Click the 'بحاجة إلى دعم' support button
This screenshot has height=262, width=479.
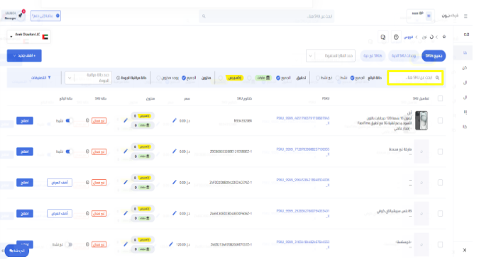pos(45,16)
